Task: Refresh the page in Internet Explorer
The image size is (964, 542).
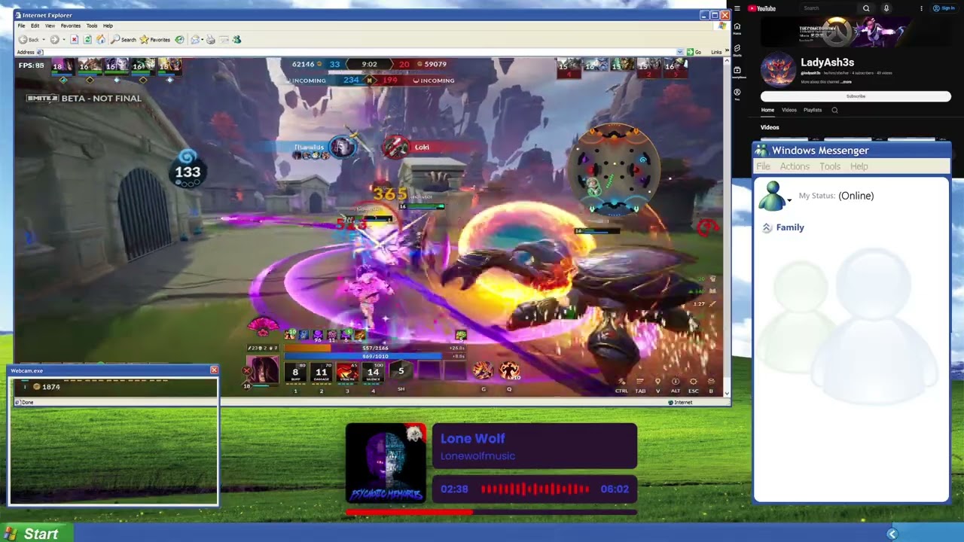Action: [x=87, y=39]
